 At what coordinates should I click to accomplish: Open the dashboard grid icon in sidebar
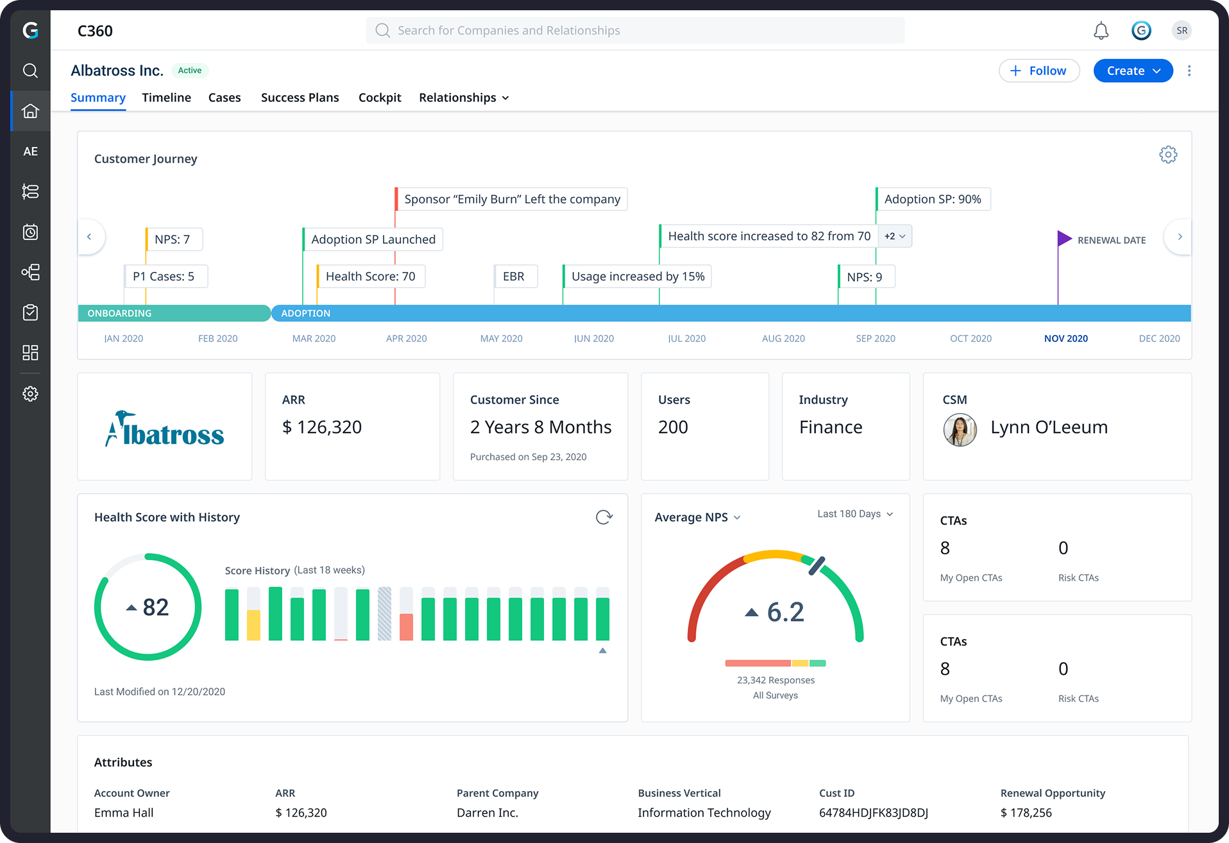[x=30, y=352]
